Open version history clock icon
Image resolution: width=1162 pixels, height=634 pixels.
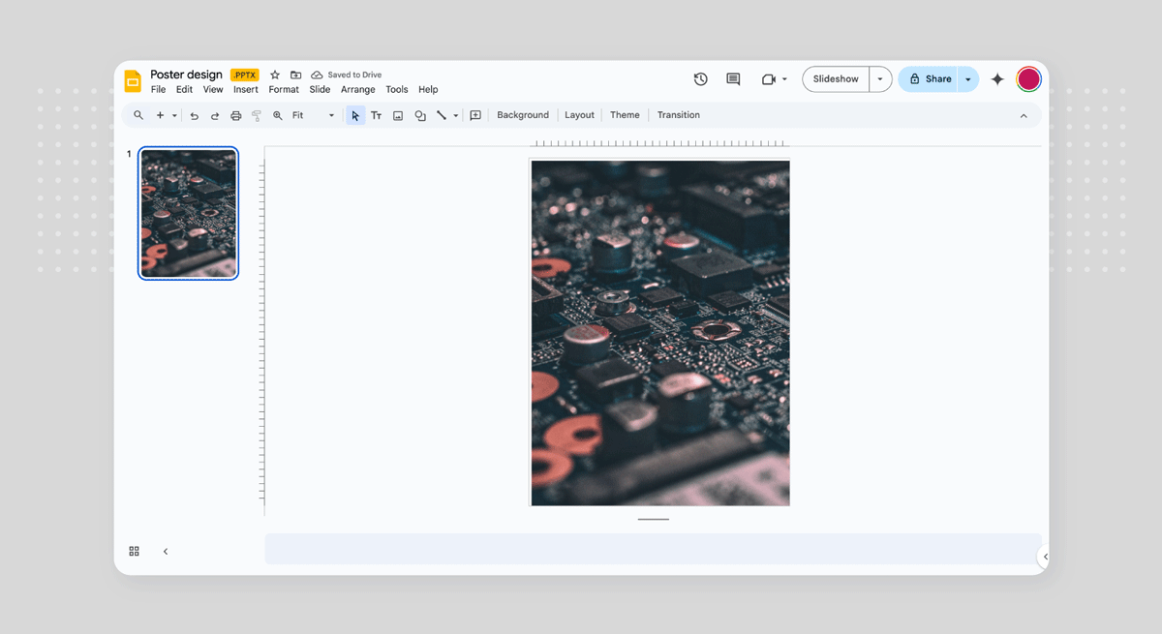700,79
